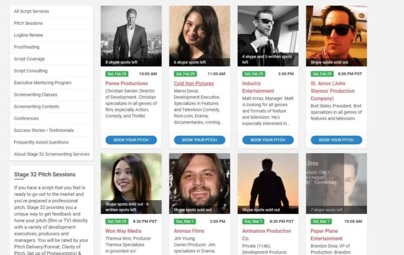
Task: Go to Script Coverage services
Action: [x=29, y=59]
